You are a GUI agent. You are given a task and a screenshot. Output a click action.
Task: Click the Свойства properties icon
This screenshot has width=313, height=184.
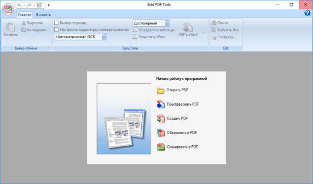pyautogui.click(x=214, y=37)
